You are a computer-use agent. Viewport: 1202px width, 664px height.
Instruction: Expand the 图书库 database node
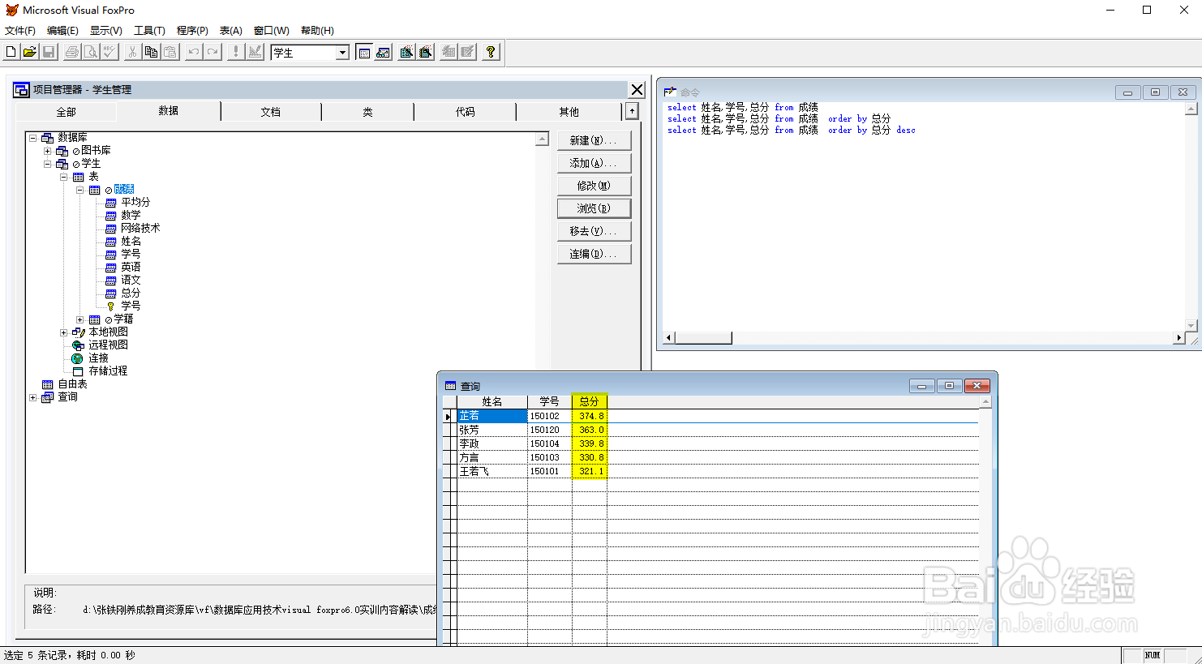pos(48,151)
